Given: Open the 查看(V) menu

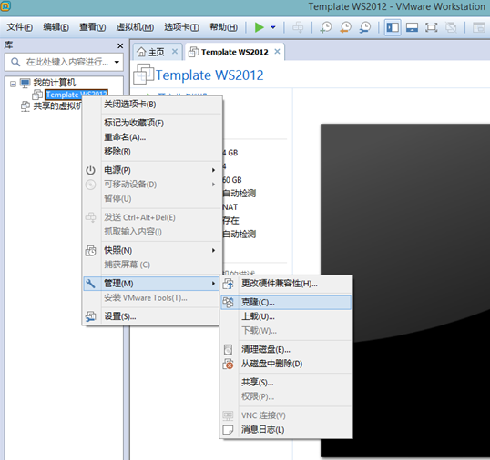Looking at the screenshot, I should point(93,27).
